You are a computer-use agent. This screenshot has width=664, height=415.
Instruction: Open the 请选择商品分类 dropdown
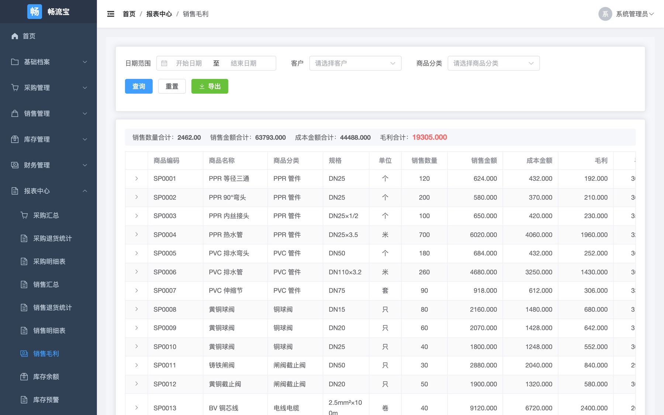tap(494, 63)
